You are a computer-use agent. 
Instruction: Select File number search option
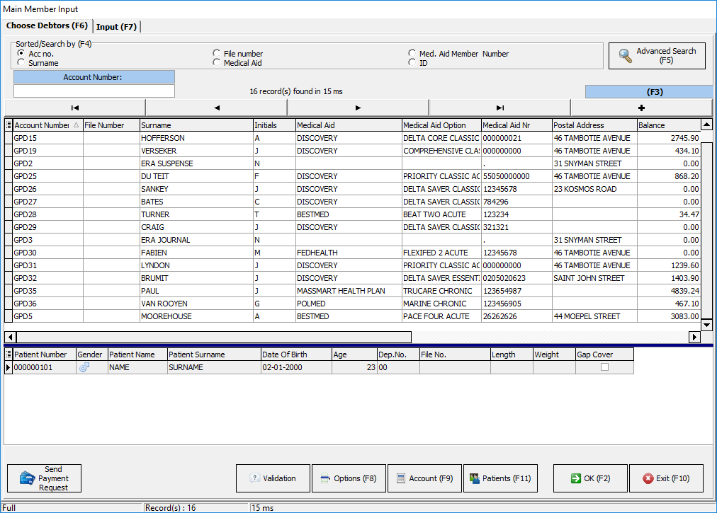pyautogui.click(x=217, y=54)
